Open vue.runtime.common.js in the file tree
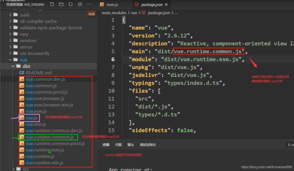 point(50,137)
